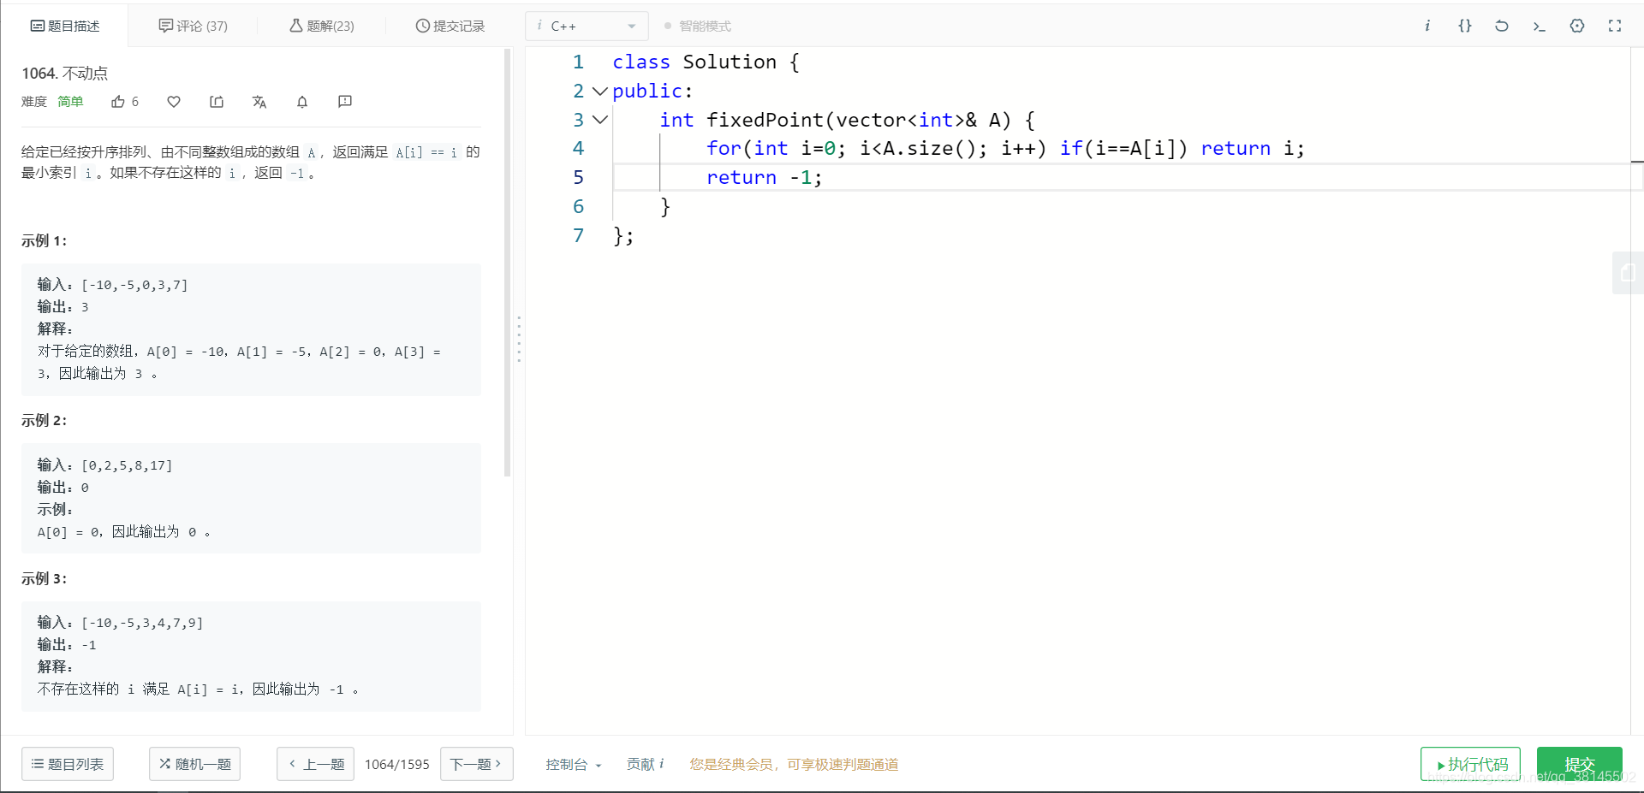Open 题解(23) solutions tab
Viewport: 1644px width, 793px height.
[x=322, y=26]
